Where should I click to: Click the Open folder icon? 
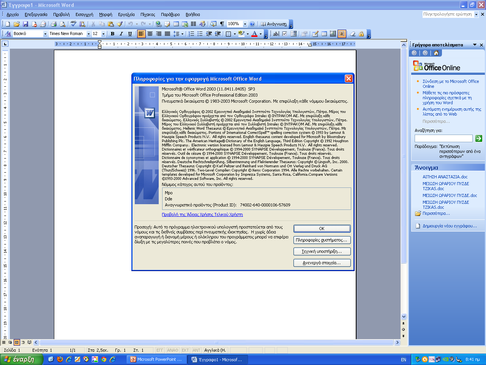(x=17, y=24)
